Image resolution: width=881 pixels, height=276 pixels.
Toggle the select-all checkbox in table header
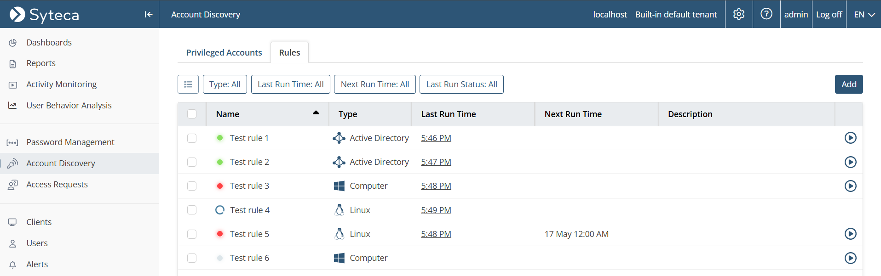(192, 114)
